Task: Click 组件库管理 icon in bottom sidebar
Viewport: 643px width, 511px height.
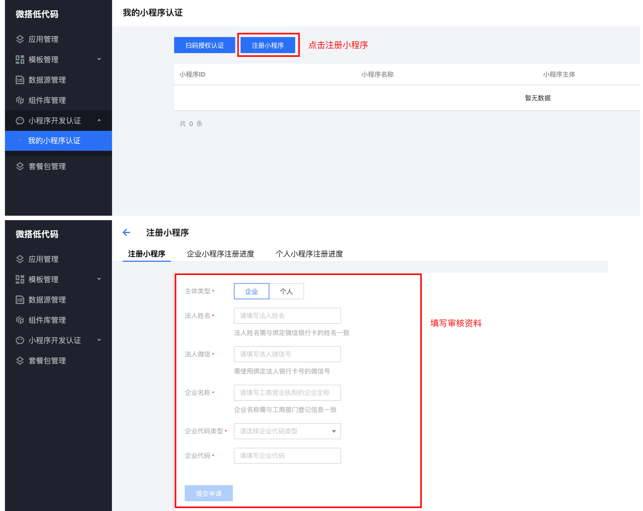Action: (20, 320)
